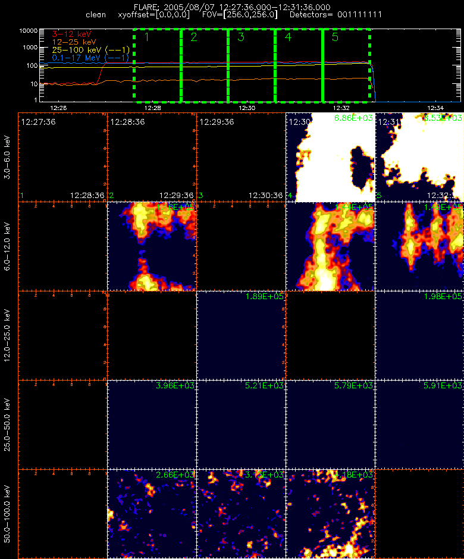Click the Detectors= 001111111 label
The width and height of the screenshot is (464, 559).
click(336, 15)
